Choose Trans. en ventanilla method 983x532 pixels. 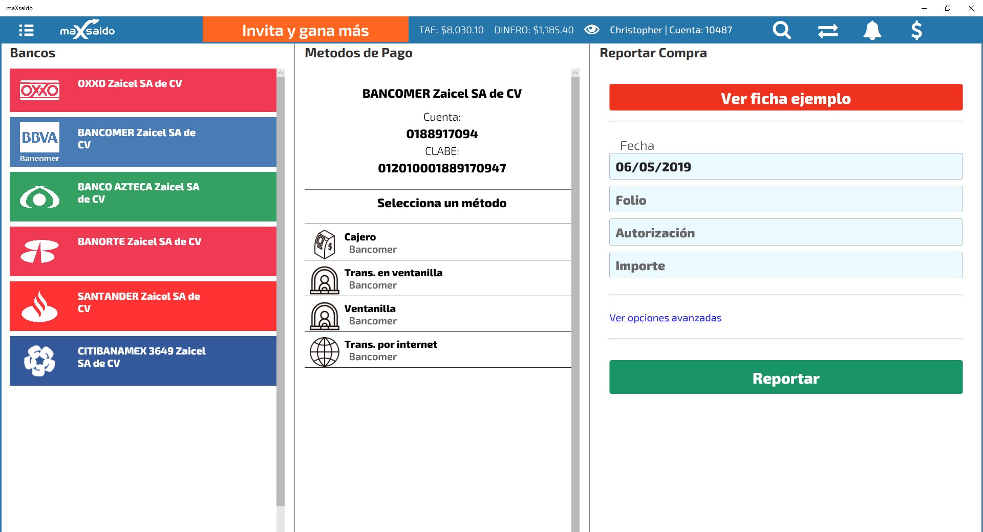[438, 278]
